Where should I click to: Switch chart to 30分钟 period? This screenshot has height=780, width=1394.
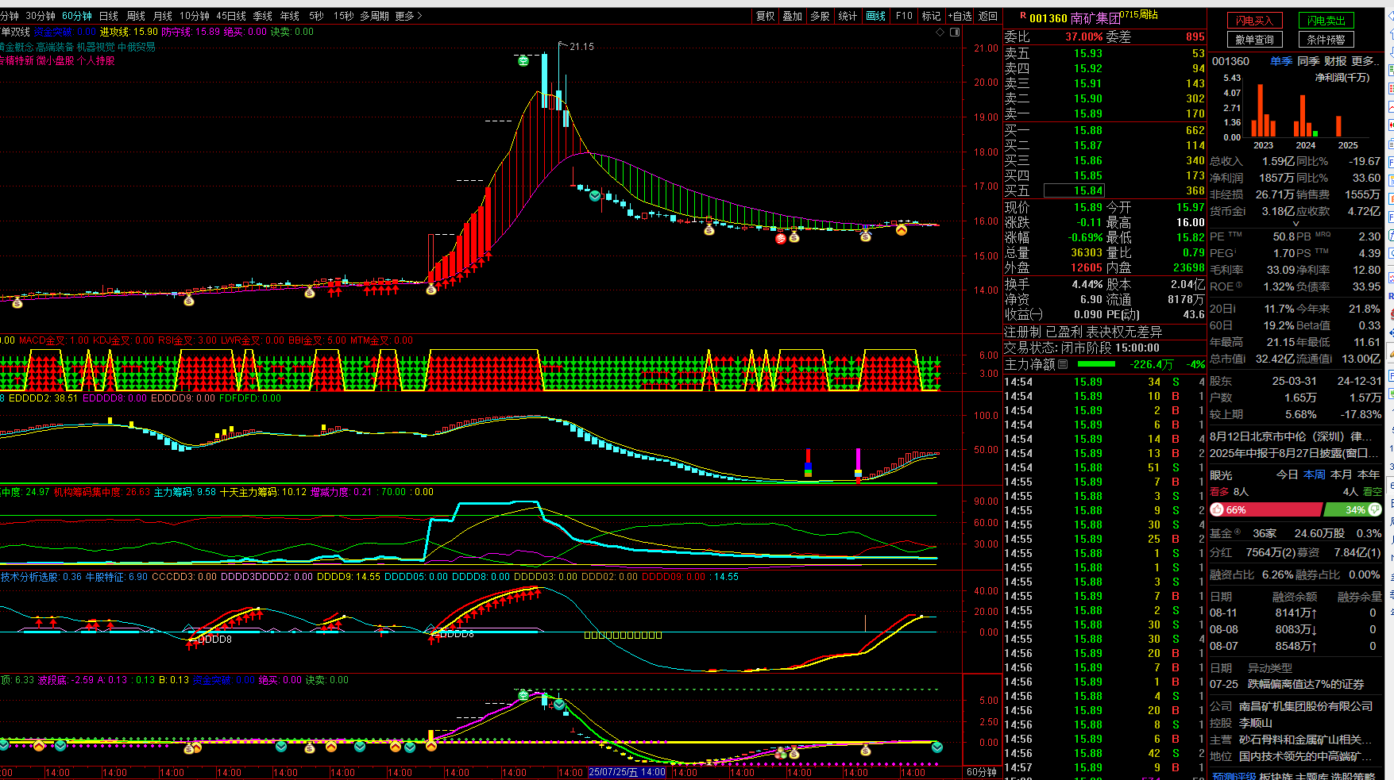pyautogui.click(x=41, y=16)
